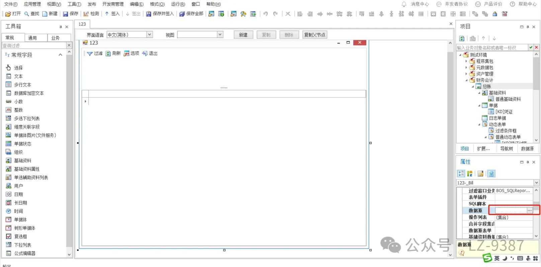The image size is (541, 267).
Task: Switch to the 数据源 panel tab
Action: point(527,149)
